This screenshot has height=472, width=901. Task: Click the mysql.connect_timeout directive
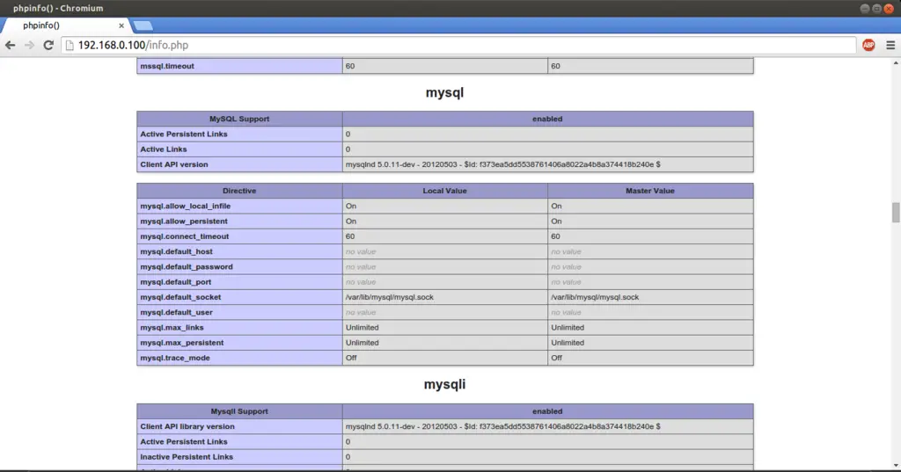coord(185,236)
